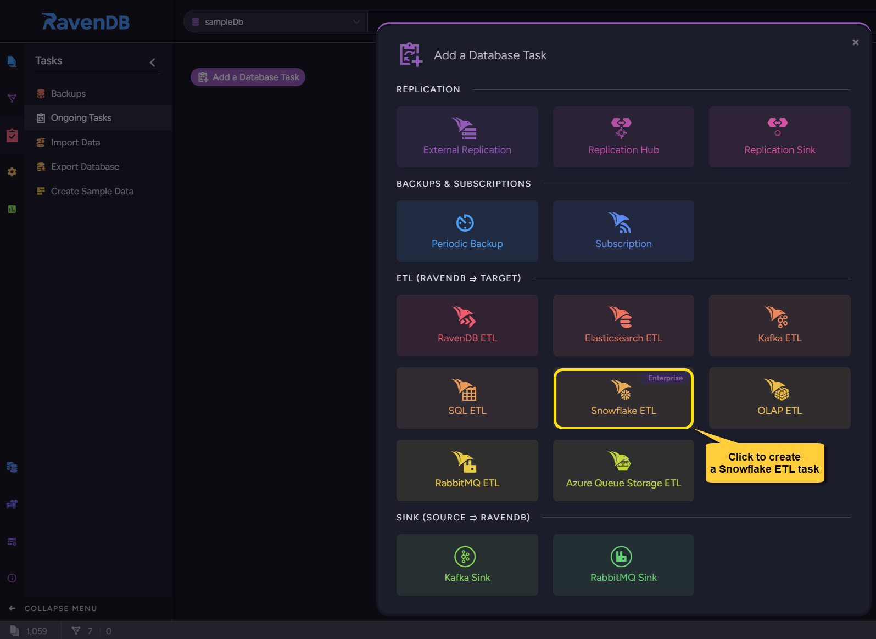This screenshot has width=876, height=639.
Task: Click Collapse Menu at sidebar bottom
Action: (53, 608)
